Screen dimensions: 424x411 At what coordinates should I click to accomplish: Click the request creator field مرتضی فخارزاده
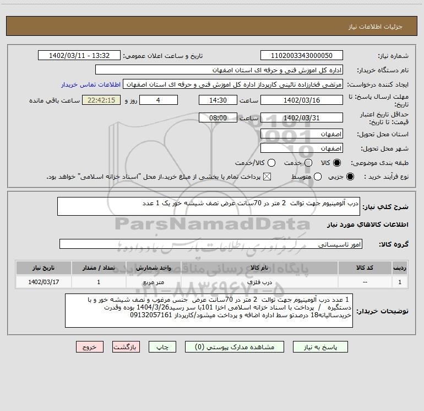coord(233,84)
